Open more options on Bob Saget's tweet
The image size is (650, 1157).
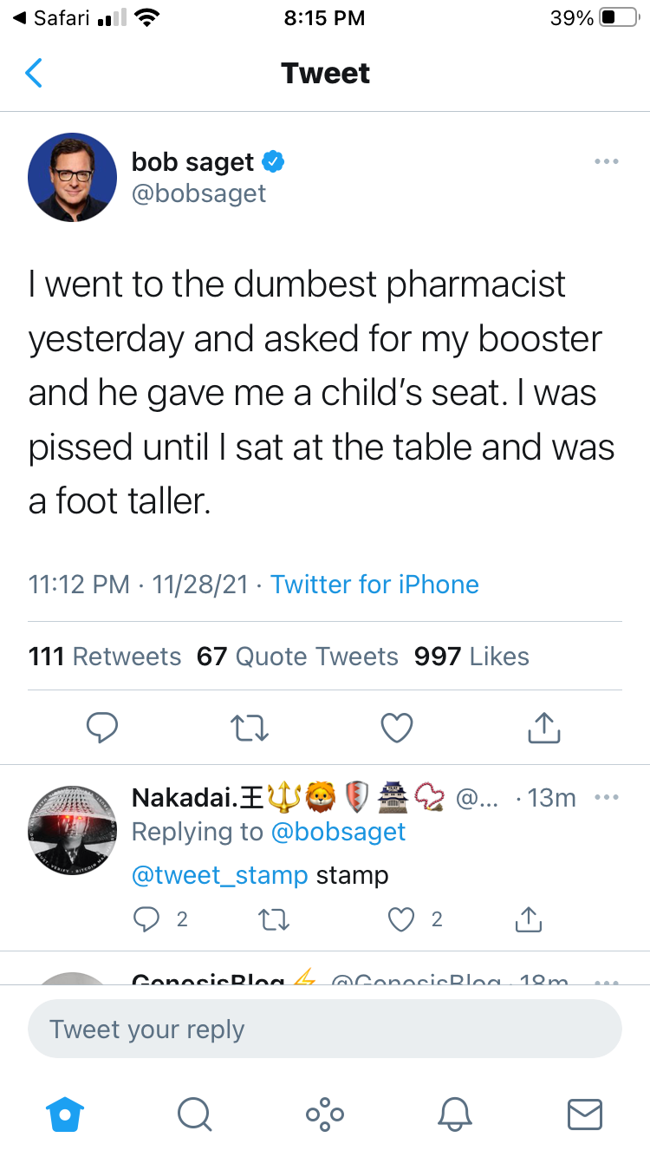[x=606, y=161]
